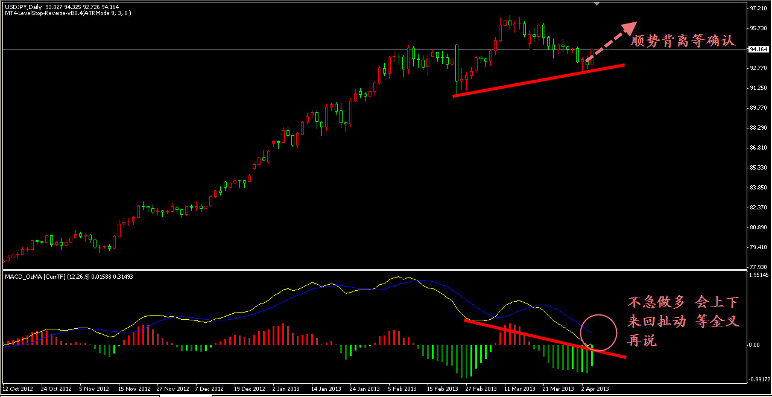Screen dimensions: 772x397
Task: Click price axis value 77.930
Action: 758,267
